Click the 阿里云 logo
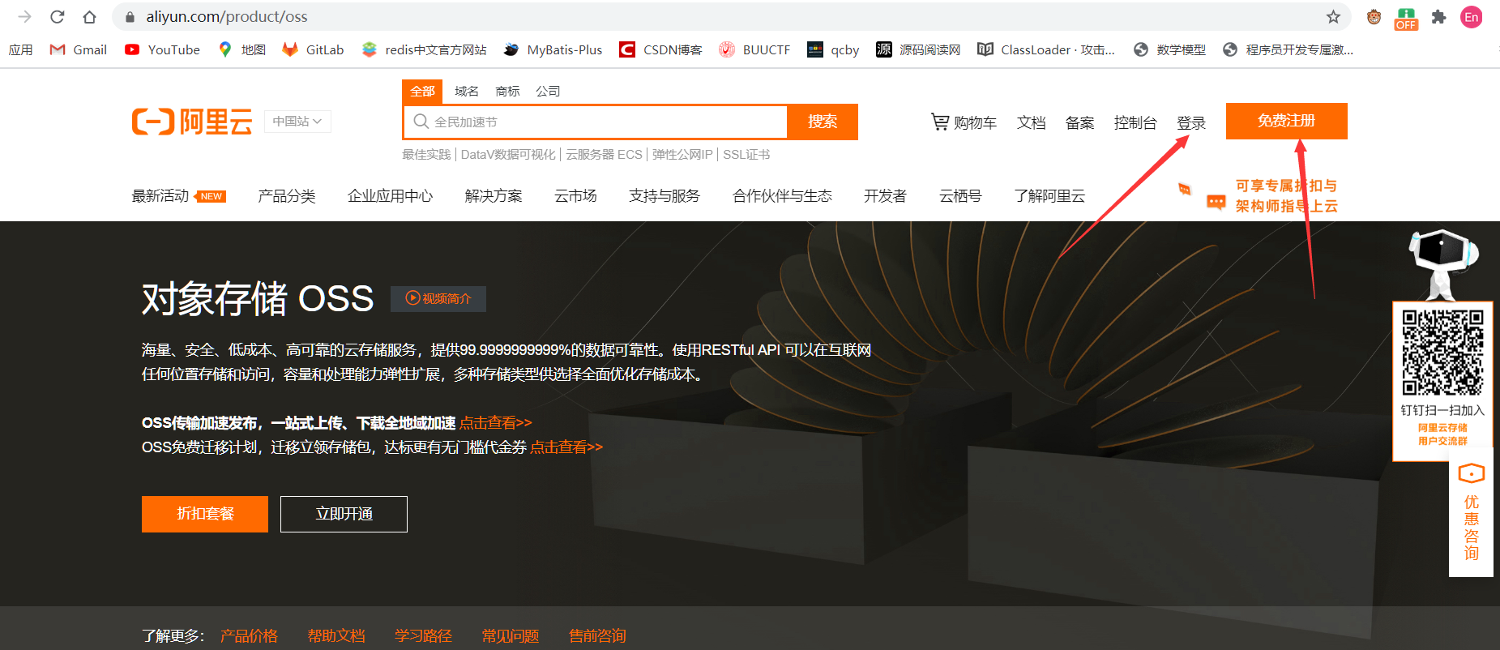Viewport: 1500px width, 650px height. tap(192, 122)
